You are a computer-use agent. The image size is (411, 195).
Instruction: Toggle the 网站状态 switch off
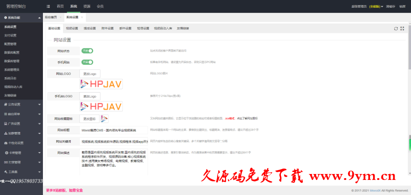(x=87, y=51)
